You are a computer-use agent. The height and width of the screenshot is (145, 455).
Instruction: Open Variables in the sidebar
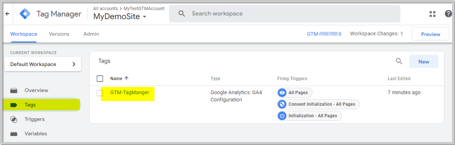click(36, 133)
